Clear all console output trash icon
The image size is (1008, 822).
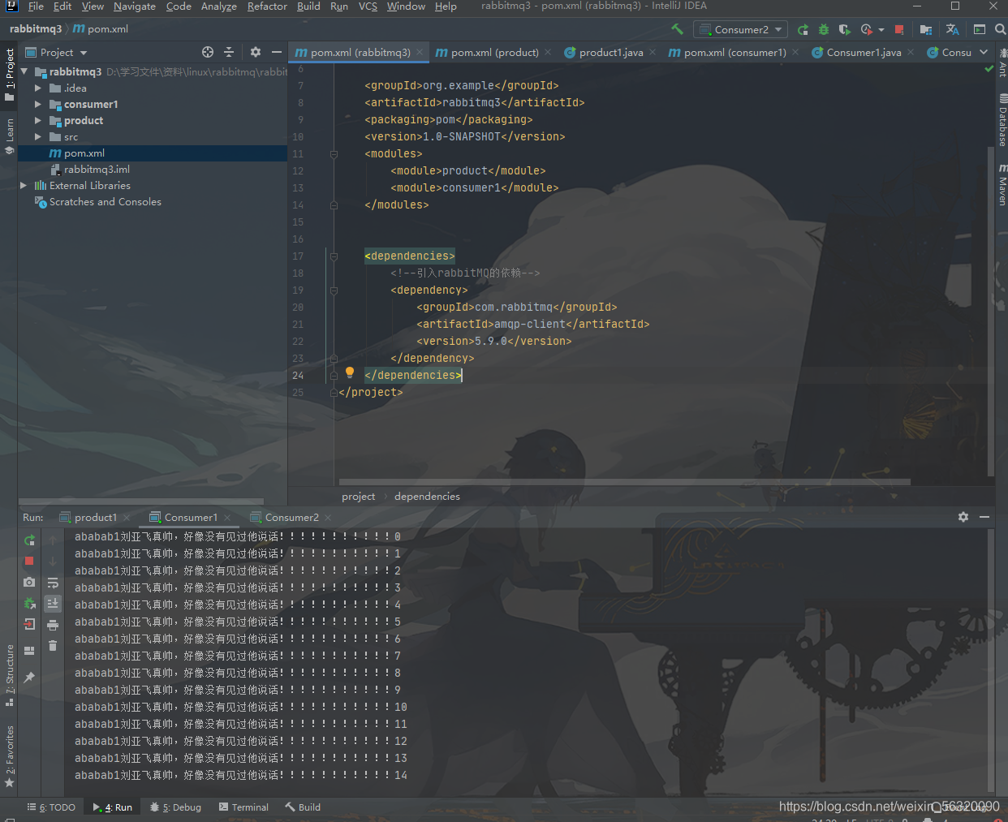point(53,645)
